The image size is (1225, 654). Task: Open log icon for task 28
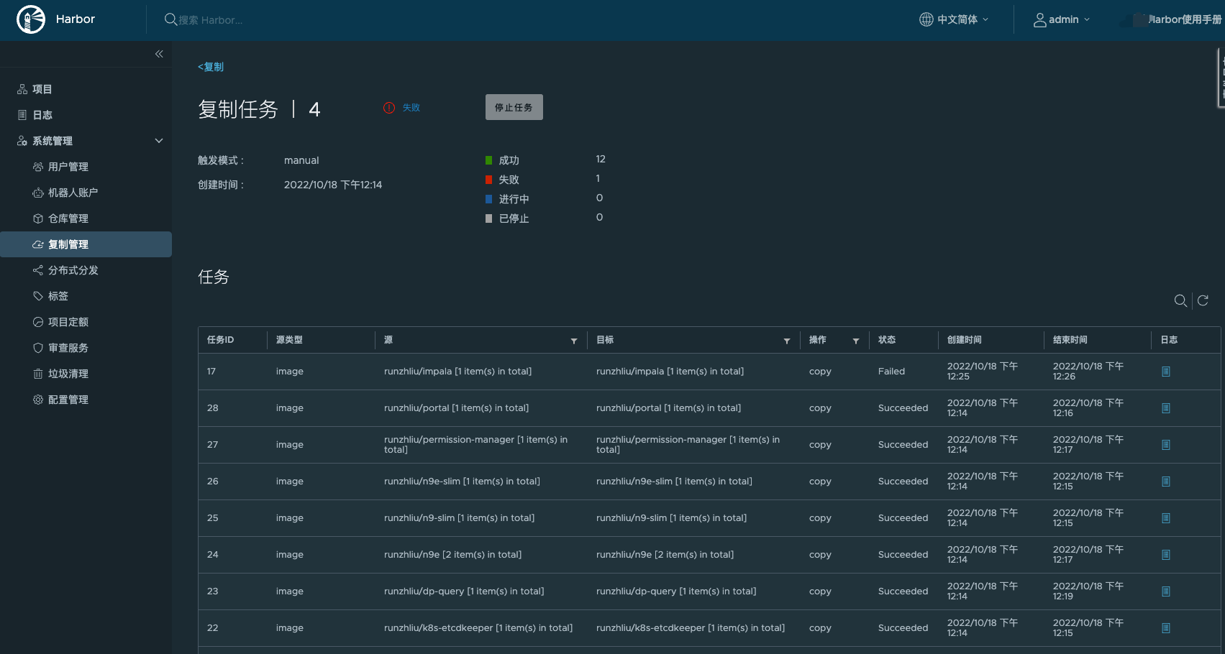click(1165, 408)
